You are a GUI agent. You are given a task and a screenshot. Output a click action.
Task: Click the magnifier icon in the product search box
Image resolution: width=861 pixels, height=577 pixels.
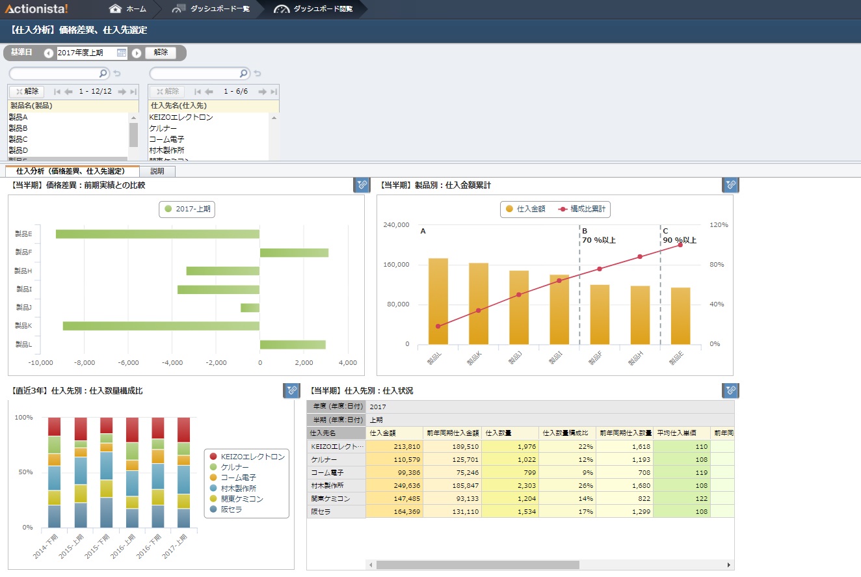click(x=103, y=74)
